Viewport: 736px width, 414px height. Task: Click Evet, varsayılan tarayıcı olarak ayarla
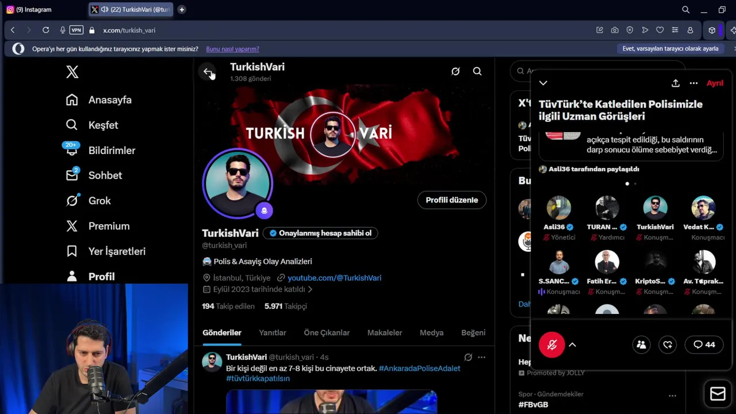[x=670, y=49]
